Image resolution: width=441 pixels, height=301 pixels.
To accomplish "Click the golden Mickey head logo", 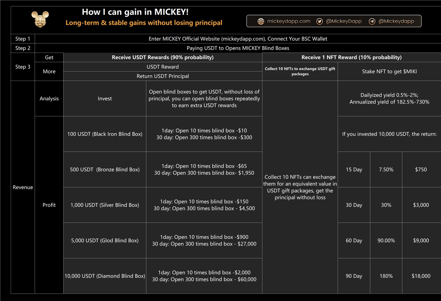I will (x=40, y=19).
